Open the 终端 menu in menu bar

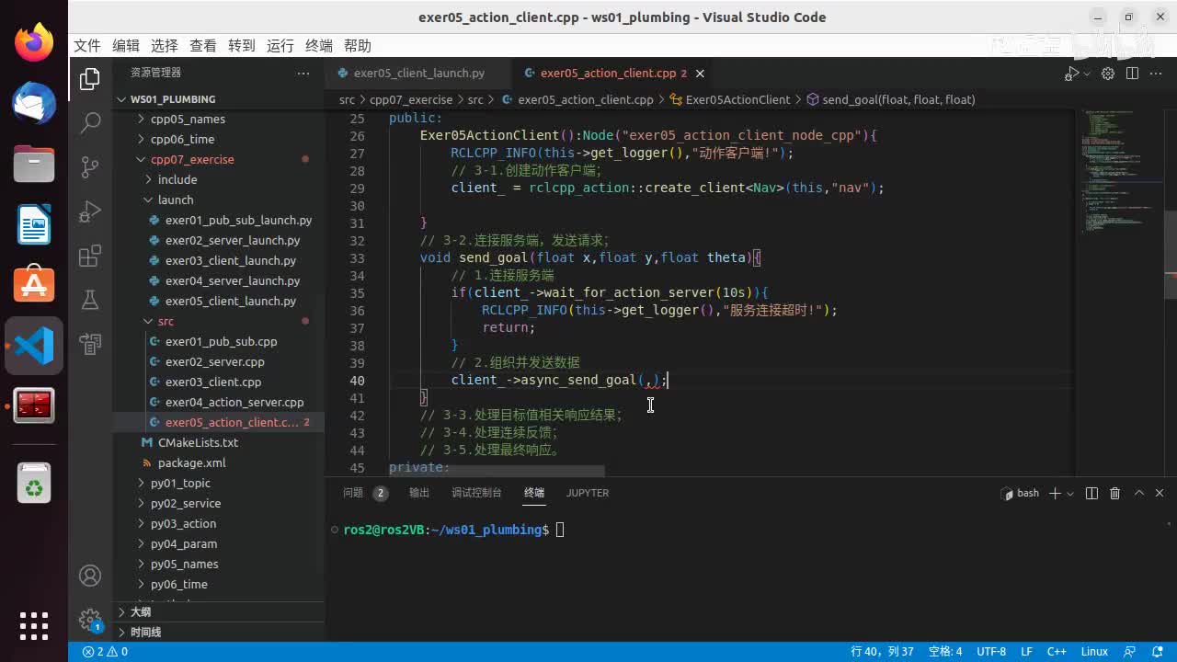[319, 46]
